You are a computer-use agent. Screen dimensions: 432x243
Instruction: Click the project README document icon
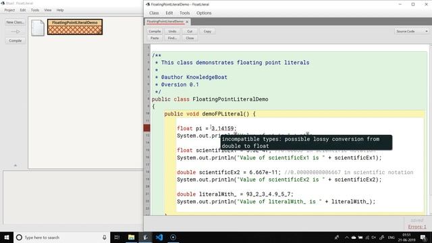tap(38, 28)
